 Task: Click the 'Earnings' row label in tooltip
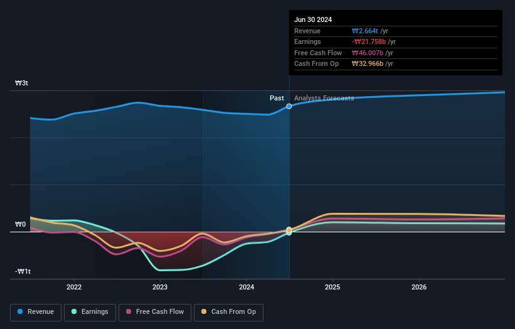coord(307,41)
